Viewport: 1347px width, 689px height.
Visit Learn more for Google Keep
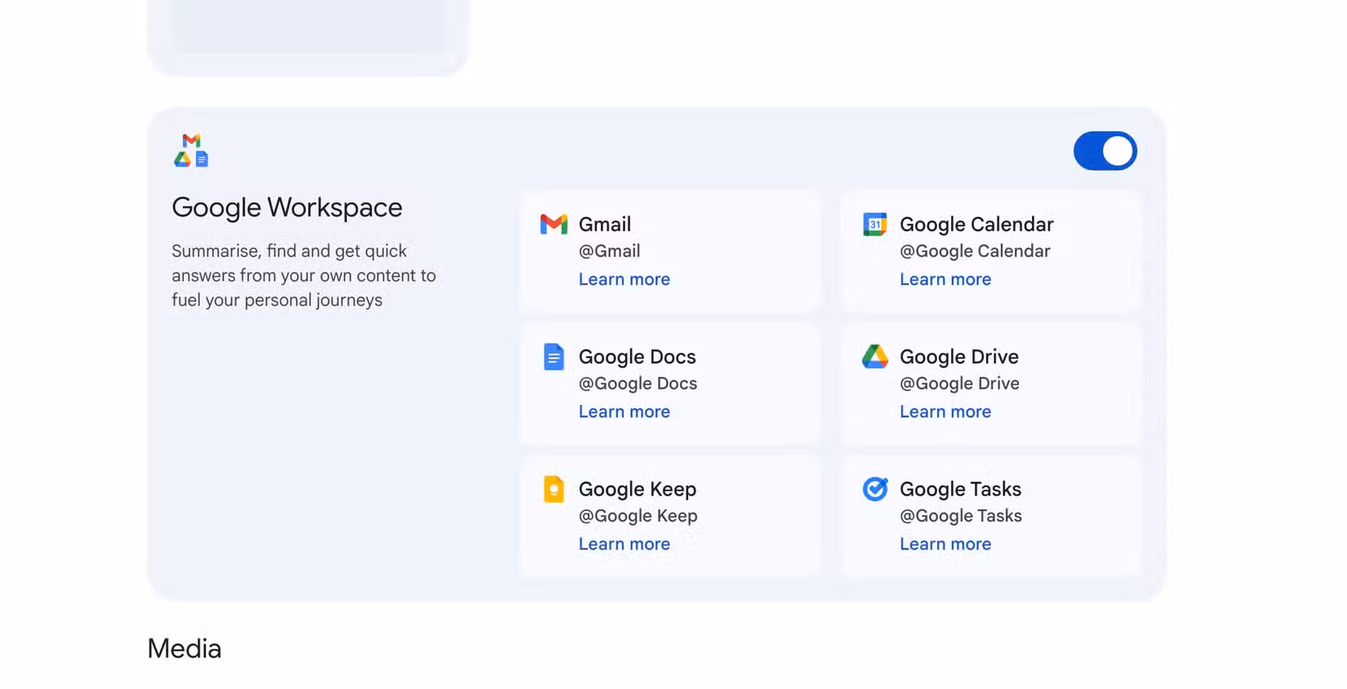[x=625, y=544]
